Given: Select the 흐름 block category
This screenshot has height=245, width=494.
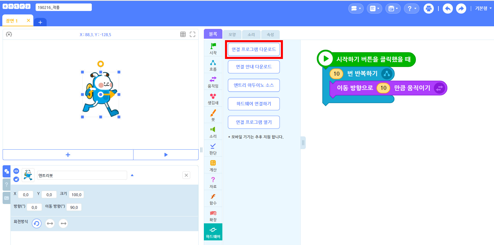Looking at the screenshot, I should coord(213,65).
